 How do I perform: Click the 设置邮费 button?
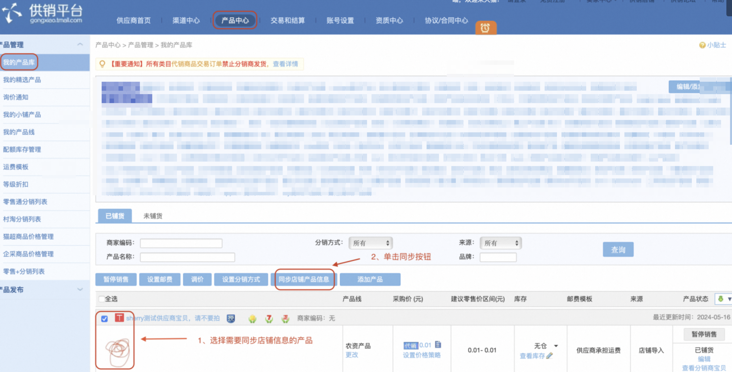[160, 279]
